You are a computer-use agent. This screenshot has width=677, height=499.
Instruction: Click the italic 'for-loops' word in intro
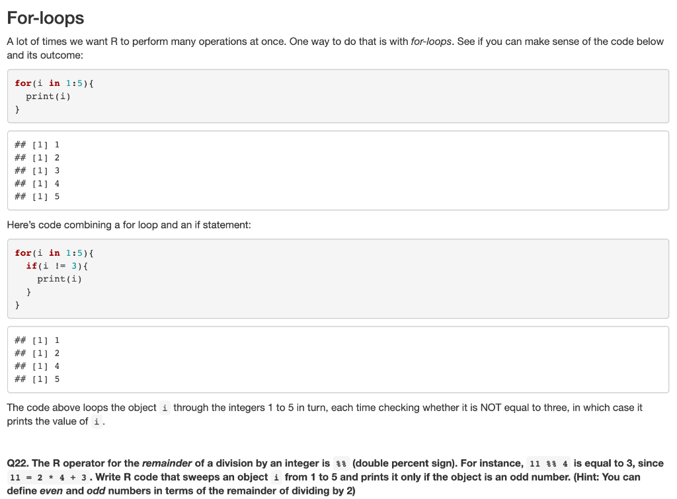point(431,42)
